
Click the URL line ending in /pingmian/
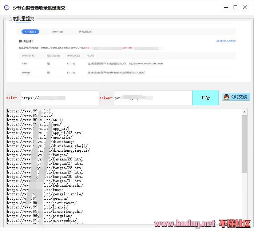[x=40, y=216]
